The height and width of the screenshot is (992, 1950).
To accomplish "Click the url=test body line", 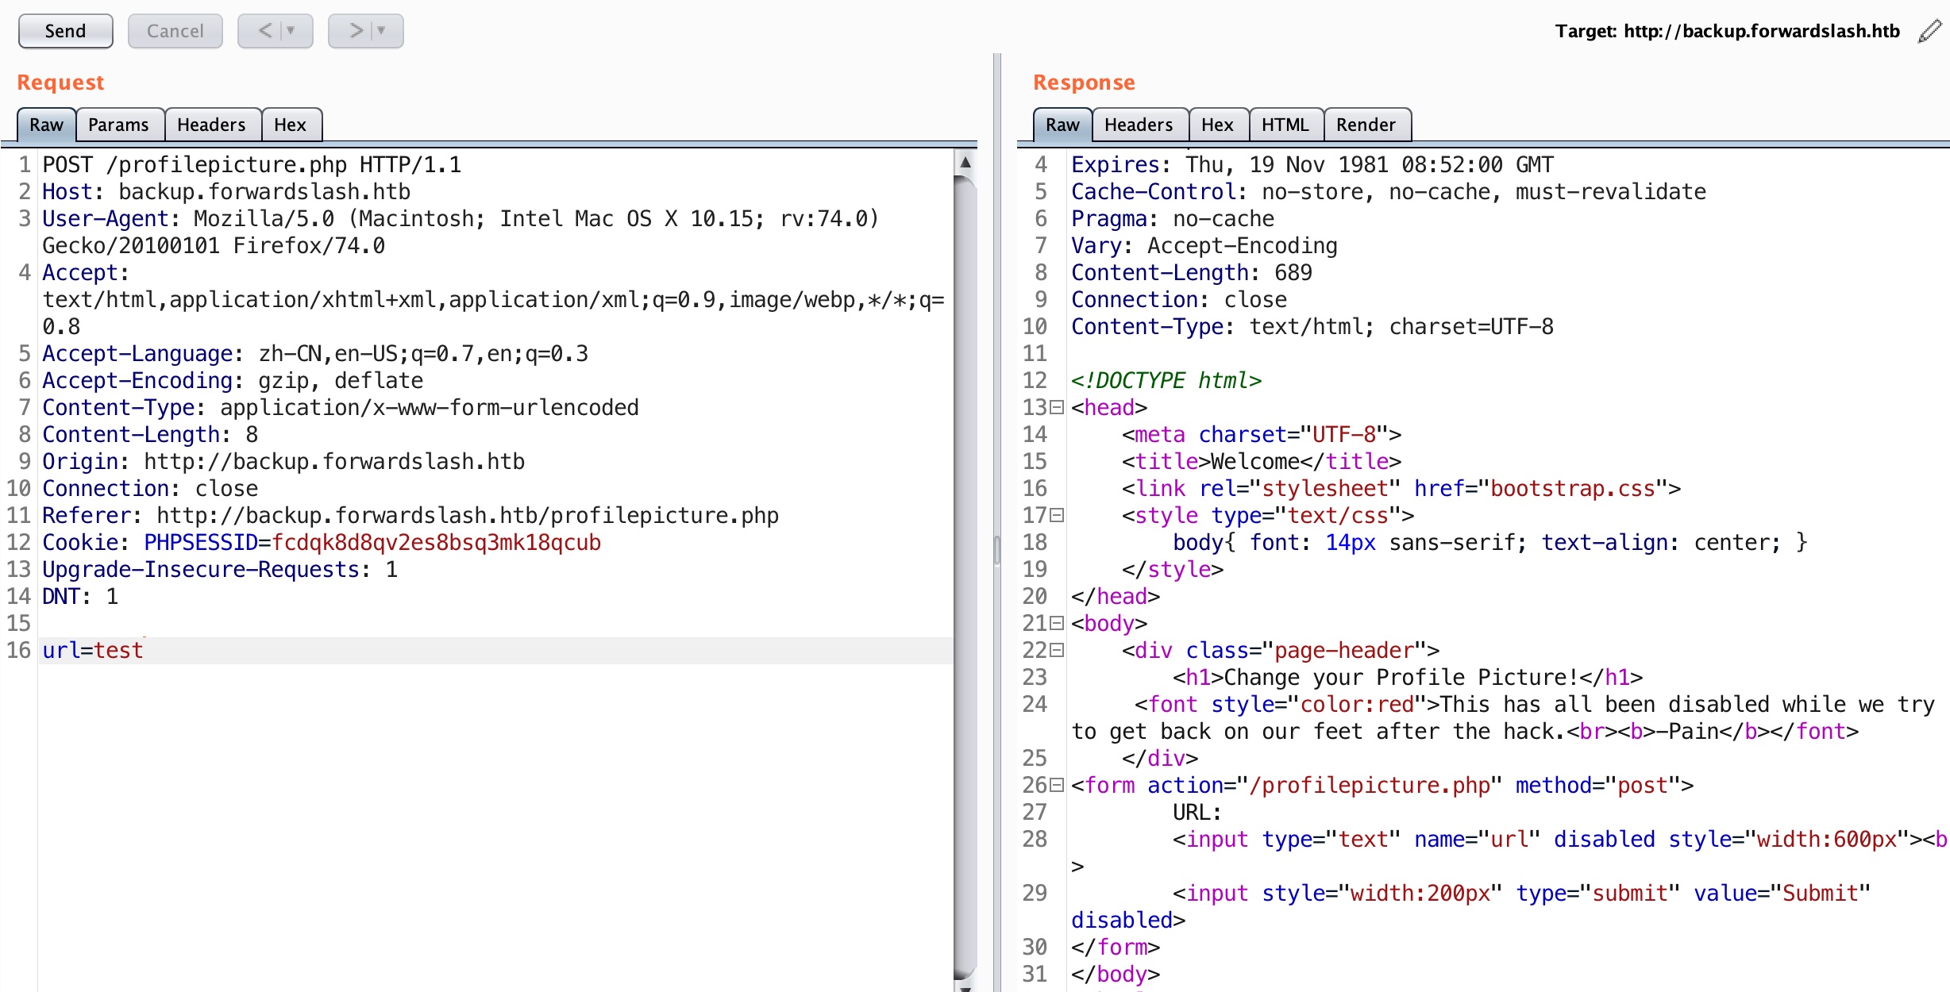I will point(93,651).
